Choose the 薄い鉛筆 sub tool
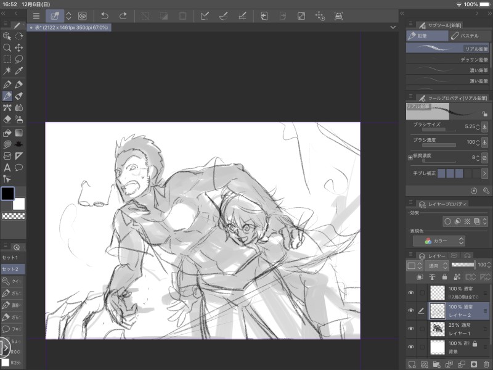493x370 pixels. pyautogui.click(x=447, y=81)
